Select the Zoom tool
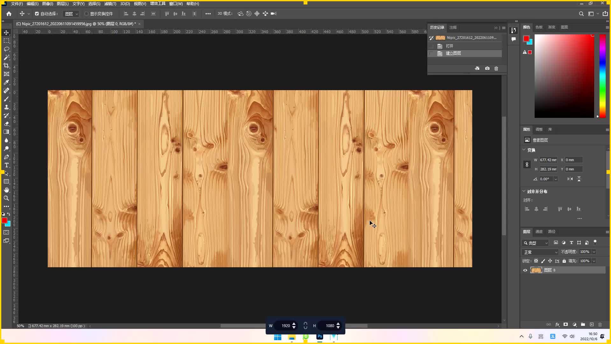The width and height of the screenshot is (611, 344). [6, 198]
